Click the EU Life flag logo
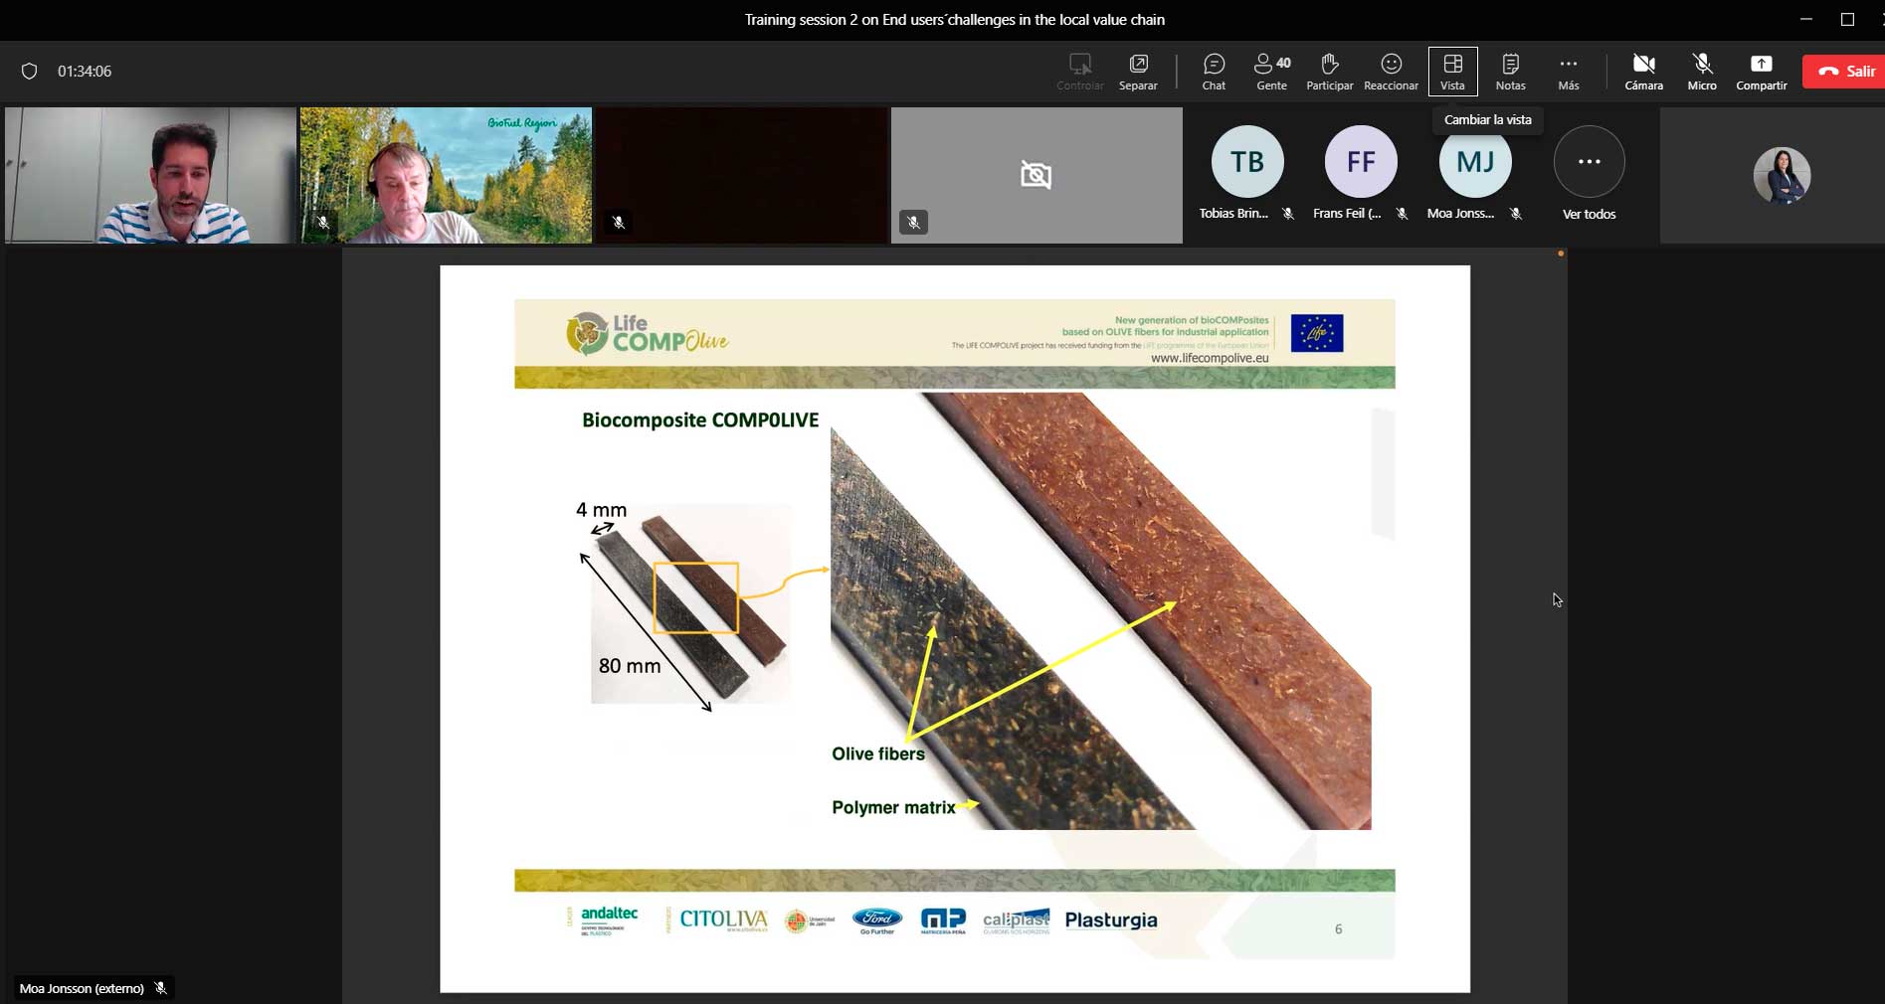Viewport: 1885px width, 1004px height. (x=1317, y=333)
